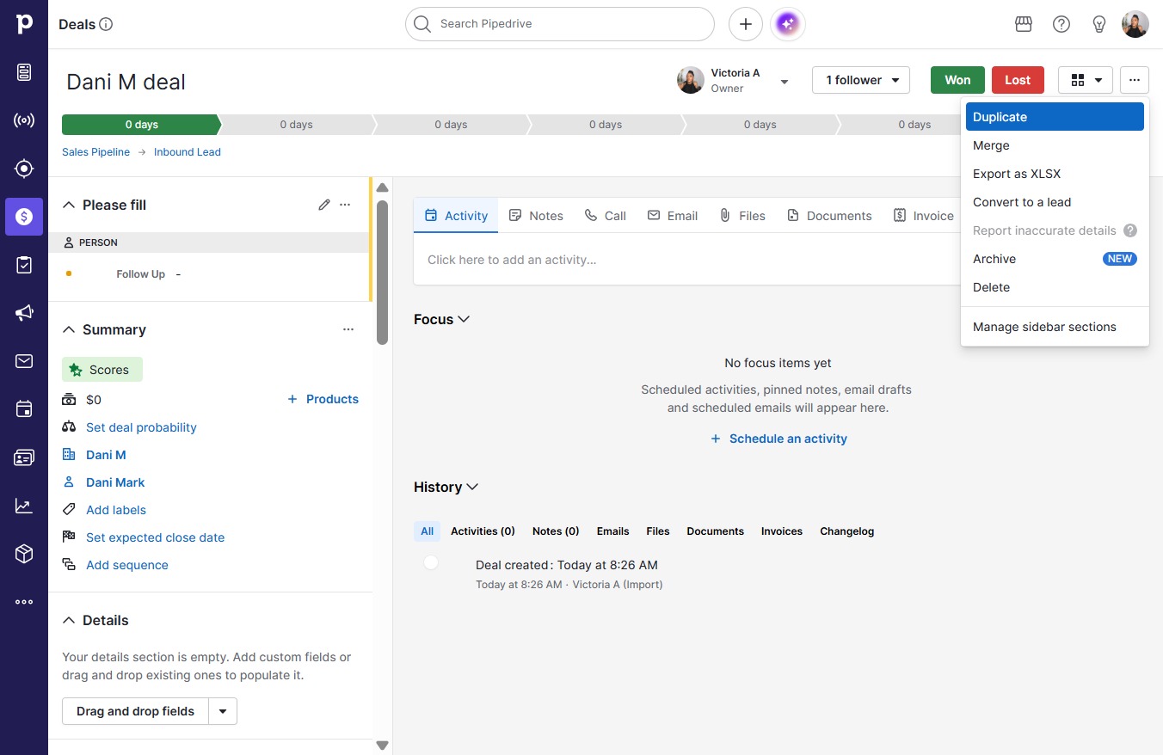Open the deal owner dropdown arrow
The image size is (1163, 755).
[x=785, y=82]
